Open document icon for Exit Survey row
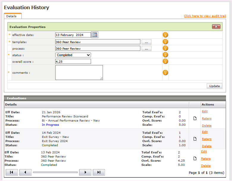This screenshot has width=232, height=181. tap(195, 139)
